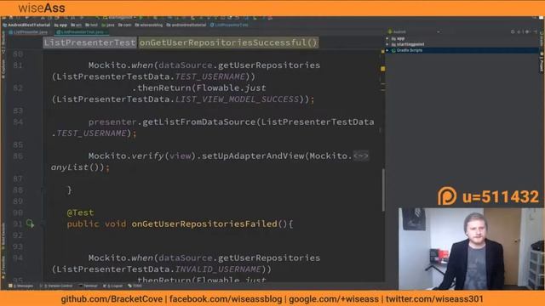Click the project panel settings gear icon

527,31
